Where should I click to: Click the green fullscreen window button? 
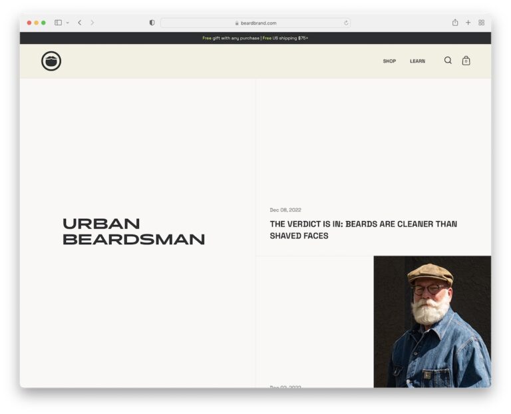pyautogui.click(x=43, y=23)
